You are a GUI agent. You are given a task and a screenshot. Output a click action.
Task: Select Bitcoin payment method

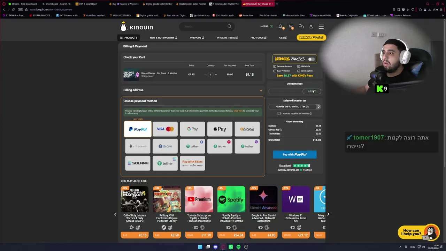pyautogui.click(x=247, y=129)
